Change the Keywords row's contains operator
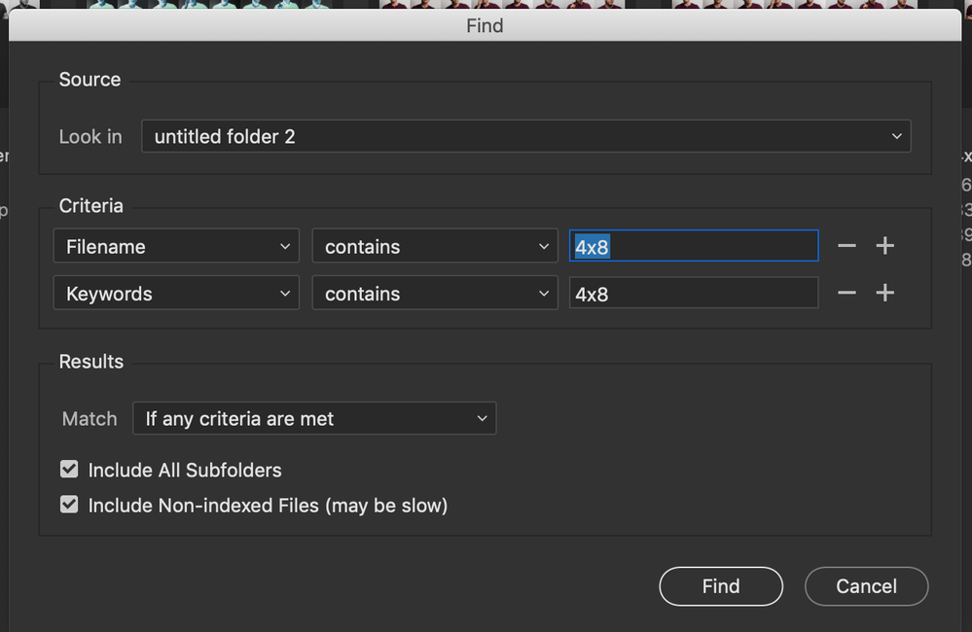 coord(435,294)
